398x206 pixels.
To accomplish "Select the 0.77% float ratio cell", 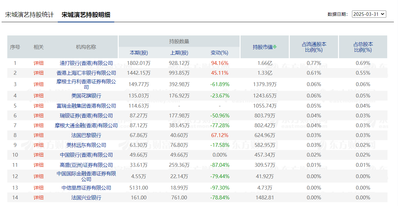I will pos(314,63).
